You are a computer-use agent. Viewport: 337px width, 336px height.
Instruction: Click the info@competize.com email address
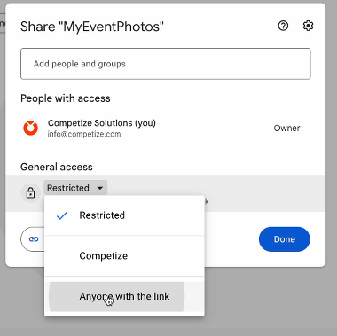pyautogui.click(x=84, y=134)
